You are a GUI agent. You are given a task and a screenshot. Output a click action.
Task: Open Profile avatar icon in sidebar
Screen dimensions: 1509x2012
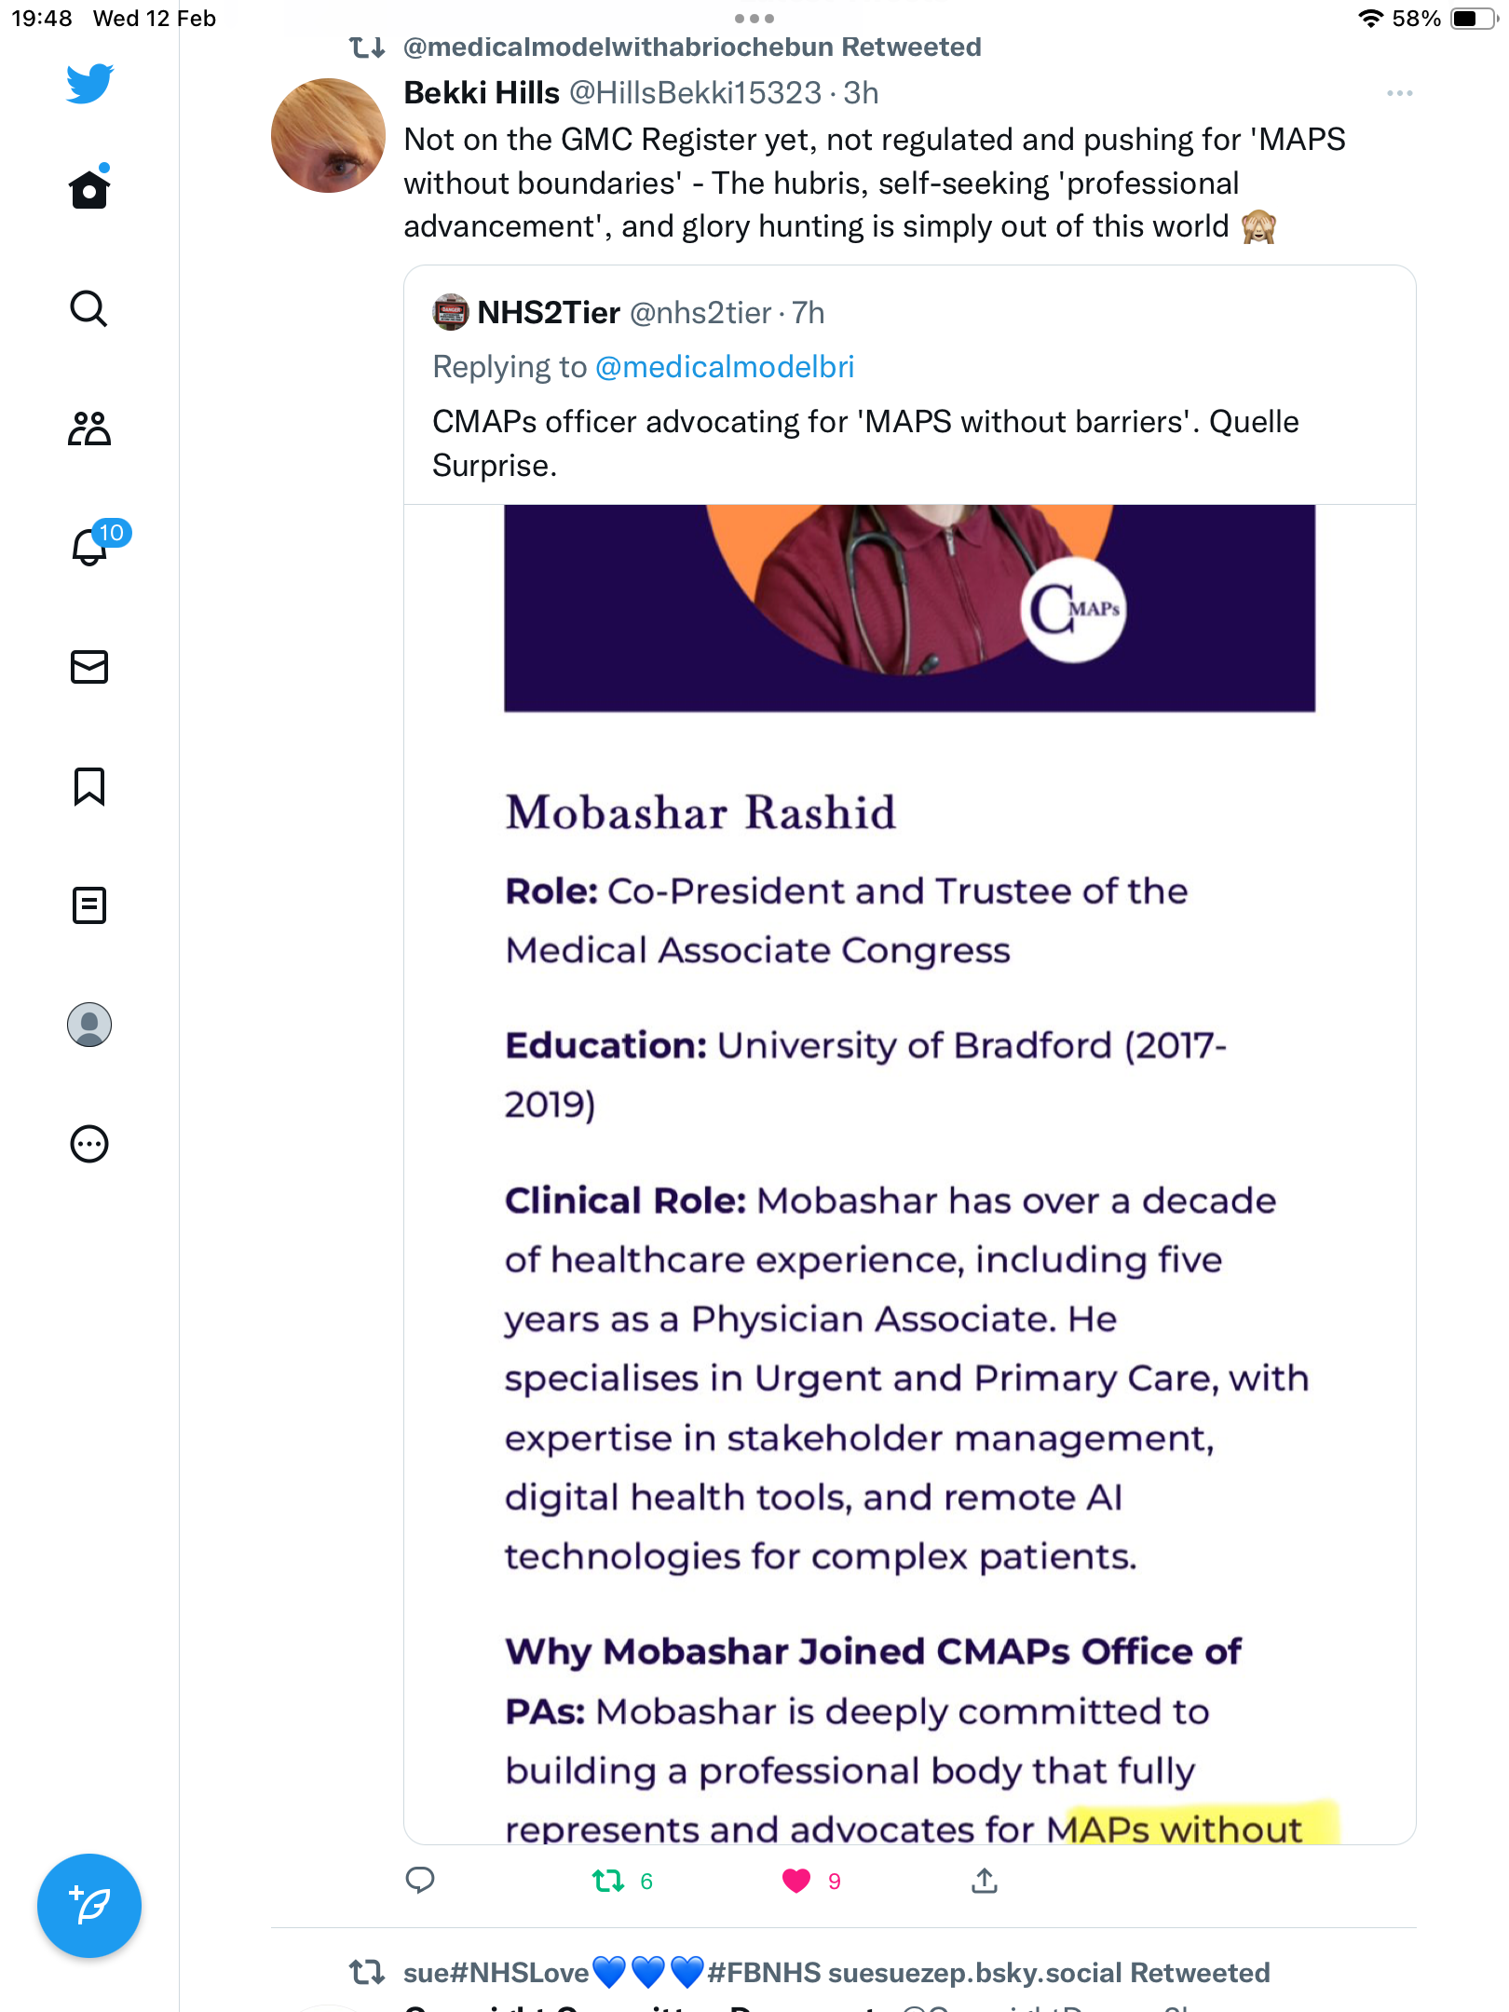tap(89, 1025)
